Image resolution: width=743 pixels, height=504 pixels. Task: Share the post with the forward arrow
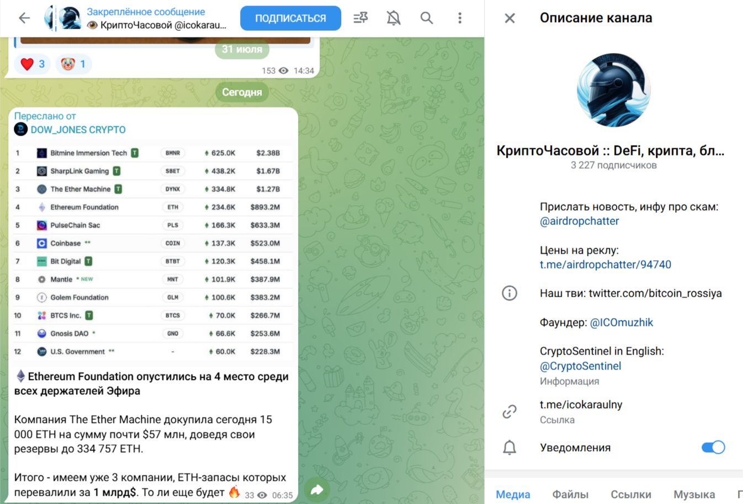[x=317, y=489]
